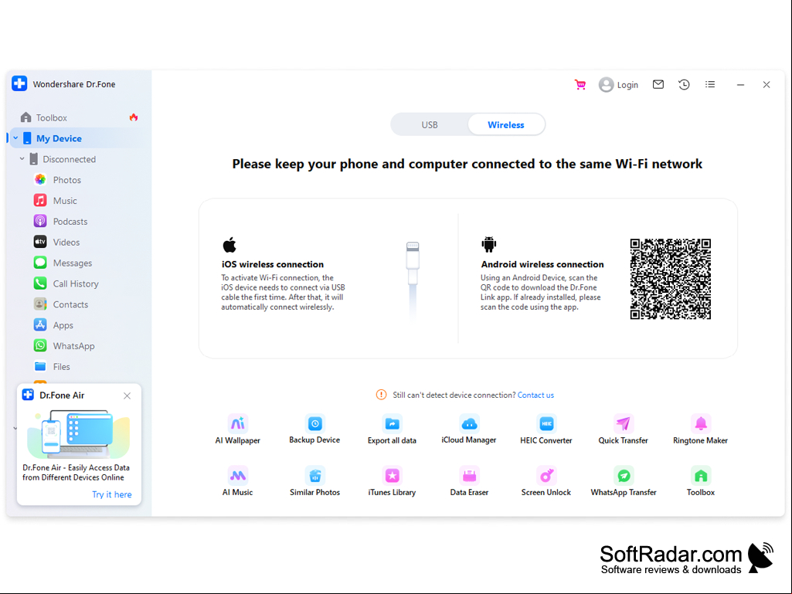Open Quick Transfer tool

[624, 429]
